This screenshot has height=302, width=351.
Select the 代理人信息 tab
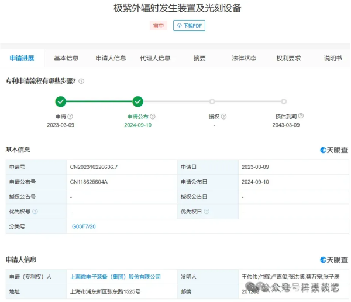pos(155,58)
